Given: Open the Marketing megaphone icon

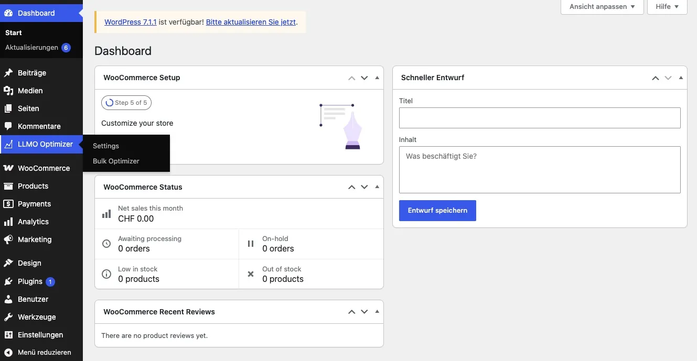Looking at the screenshot, I should (x=8, y=239).
